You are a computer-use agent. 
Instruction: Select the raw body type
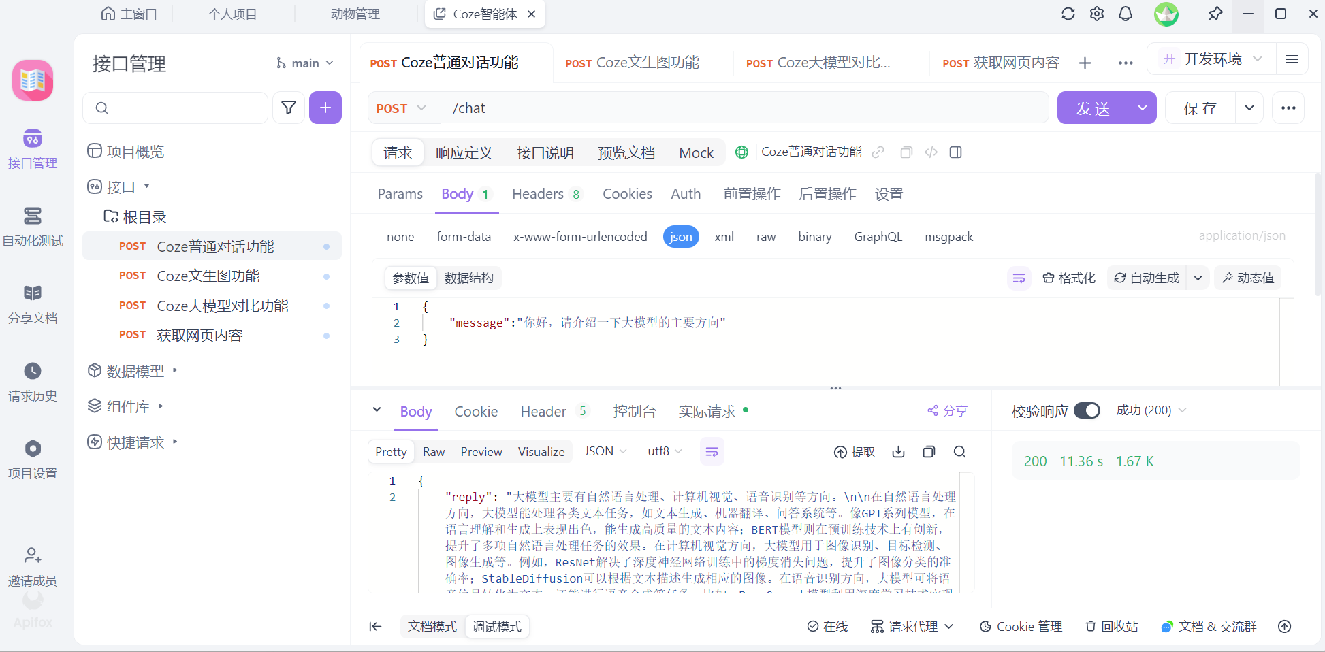point(766,237)
